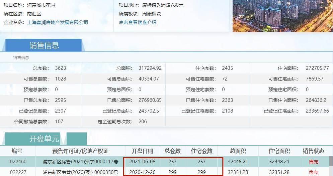Click the 可售住宅套数 value 72
Viewport: 333px width, 176px height.
tap(225, 79)
